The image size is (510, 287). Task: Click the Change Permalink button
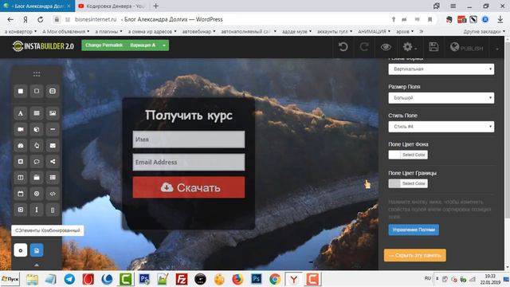coord(104,45)
